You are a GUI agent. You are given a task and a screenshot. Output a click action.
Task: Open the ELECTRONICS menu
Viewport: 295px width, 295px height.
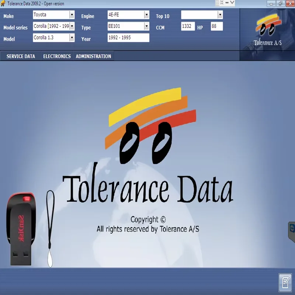tap(57, 56)
